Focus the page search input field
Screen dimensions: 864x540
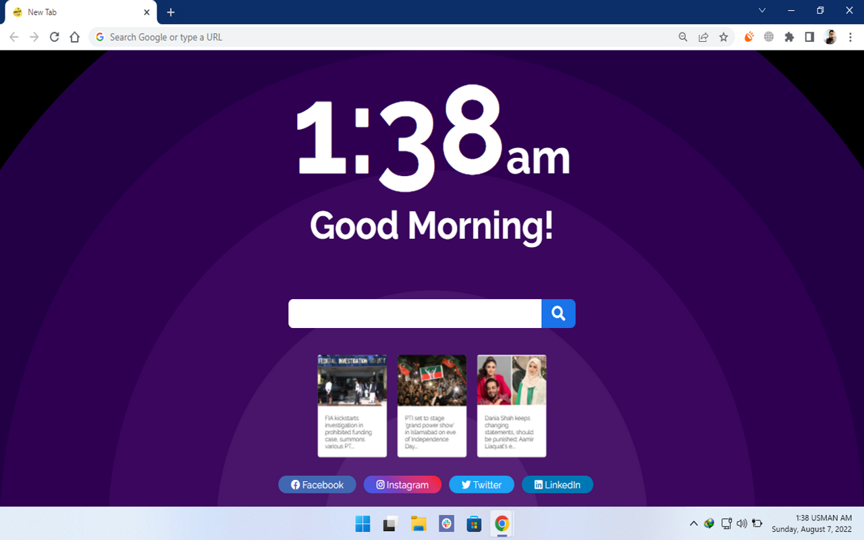point(414,313)
